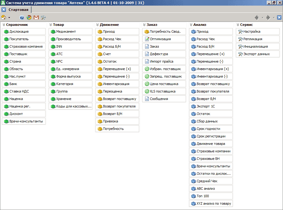Click green icon next to Банк
The image size is (283, 210).
(x=6, y=84)
